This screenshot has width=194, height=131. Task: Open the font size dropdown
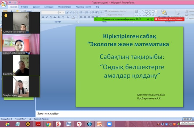pos(64,12)
